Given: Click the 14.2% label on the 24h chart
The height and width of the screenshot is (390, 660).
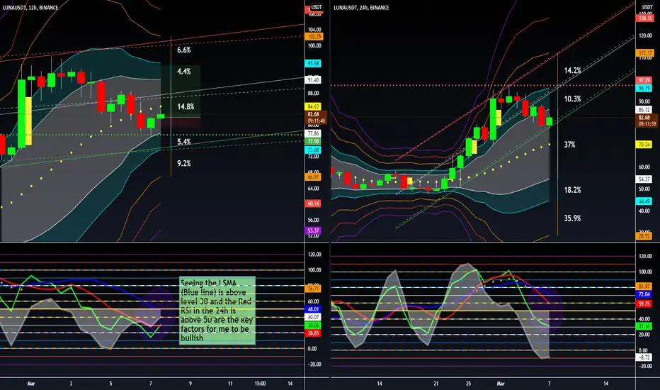Looking at the screenshot, I should (x=573, y=70).
